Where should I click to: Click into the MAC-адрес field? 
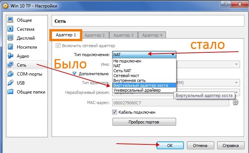[x=171, y=103]
